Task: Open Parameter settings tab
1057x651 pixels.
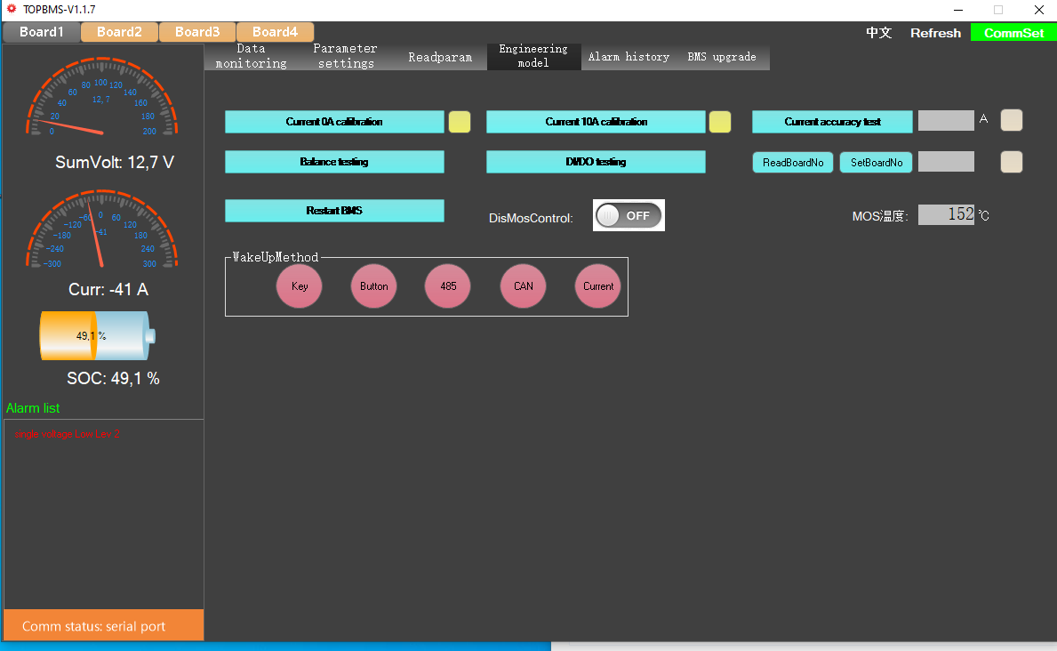Action: coord(345,56)
